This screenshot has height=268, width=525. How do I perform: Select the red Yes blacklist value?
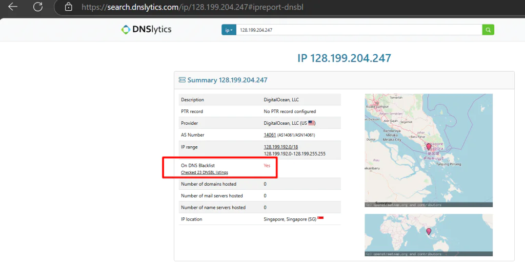267,165
